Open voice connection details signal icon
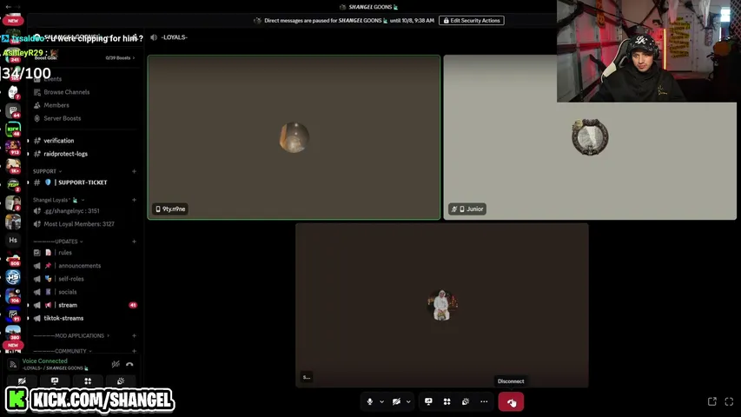Viewport: 741px width, 417px height. pyautogui.click(x=13, y=364)
